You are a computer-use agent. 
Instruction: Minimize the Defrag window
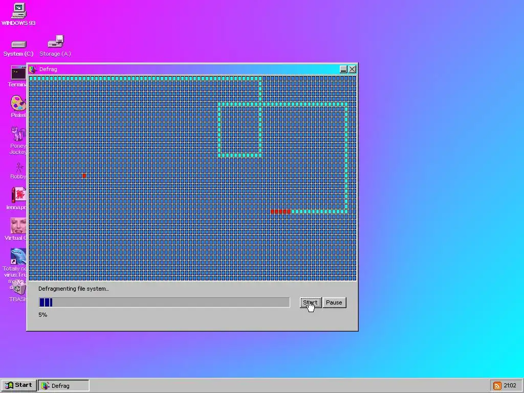point(343,69)
